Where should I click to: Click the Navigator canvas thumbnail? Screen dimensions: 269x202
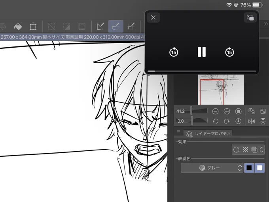tap(221, 89)
